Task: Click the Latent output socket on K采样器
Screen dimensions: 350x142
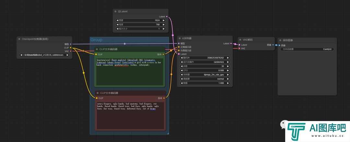Action: (231, 44)
